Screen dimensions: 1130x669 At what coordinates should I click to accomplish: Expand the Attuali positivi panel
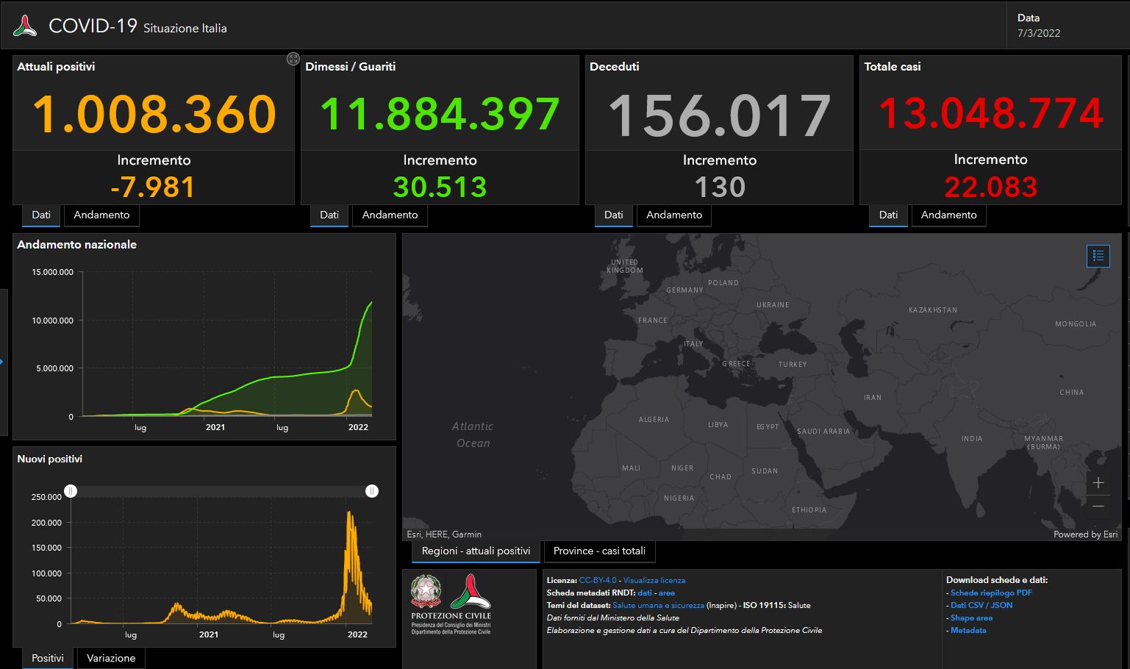293,59
